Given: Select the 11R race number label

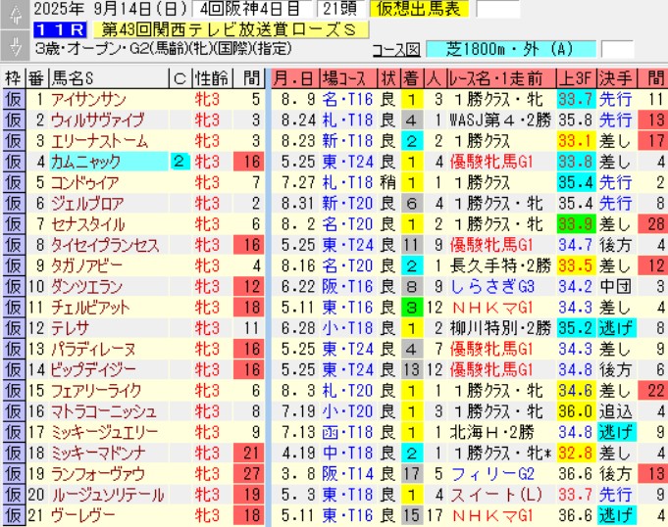Looking at the screenshot, I should (x=51, y=29).
